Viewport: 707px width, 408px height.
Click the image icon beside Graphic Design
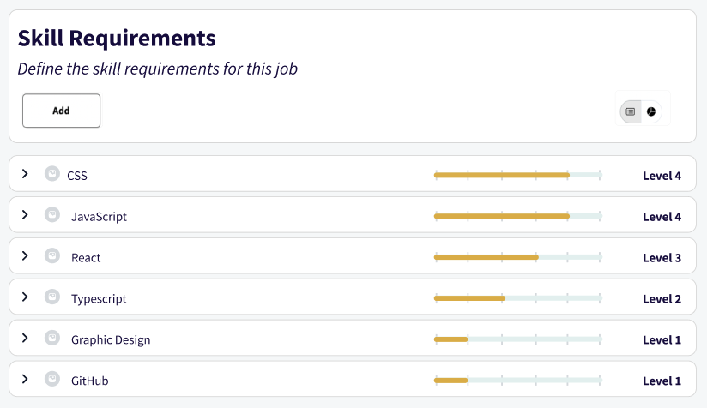(x=52, y=338)
